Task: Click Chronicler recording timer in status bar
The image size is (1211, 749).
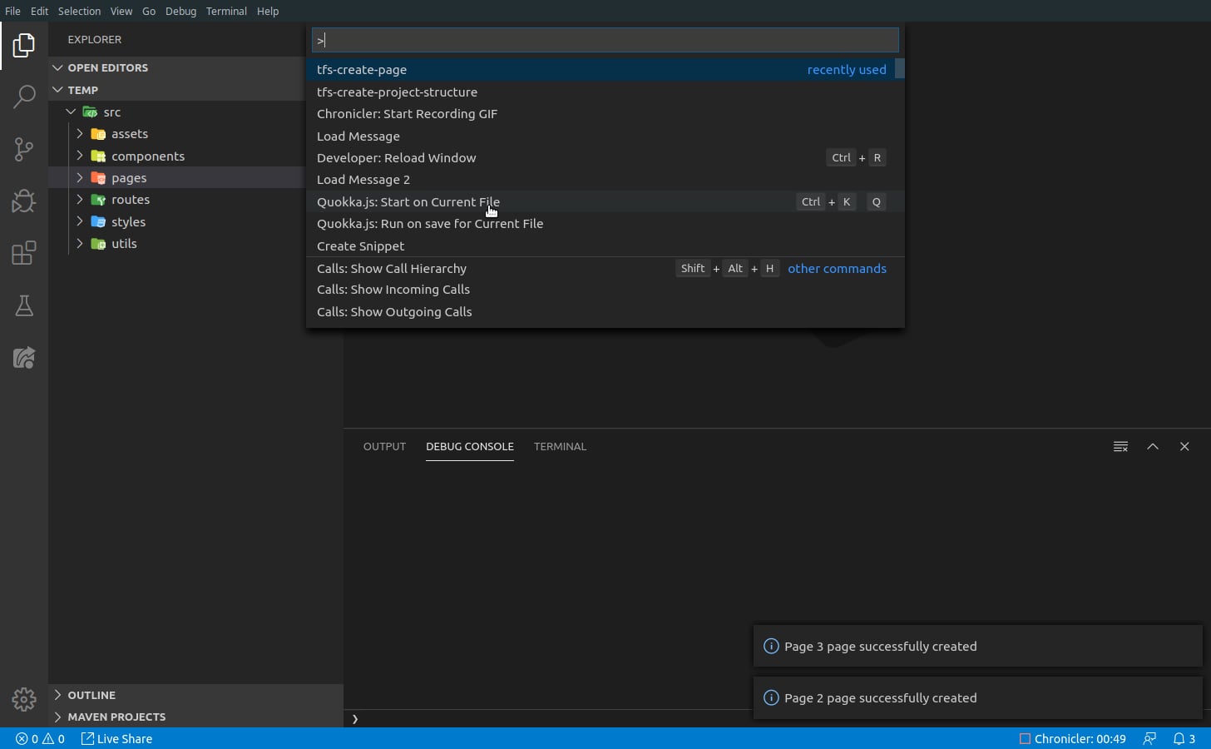Action: [x=1073, y=739]
